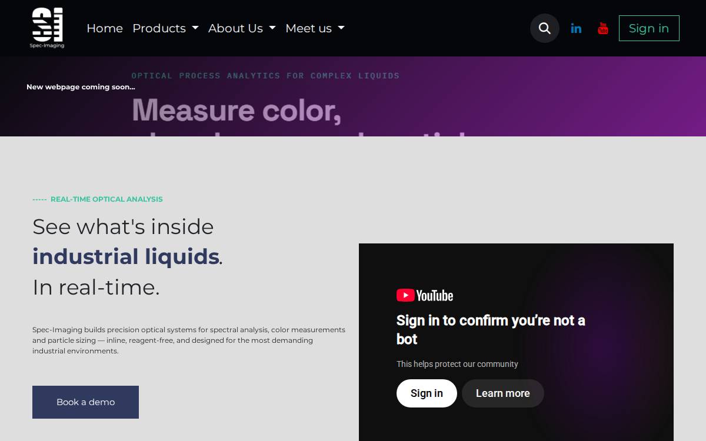Image resolution: width=706 pixels, height=441 pixels.
Task: Open the YouTube icon in the header
Action: [603, 28]
